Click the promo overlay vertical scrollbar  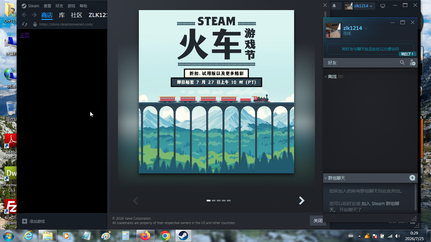325,15
